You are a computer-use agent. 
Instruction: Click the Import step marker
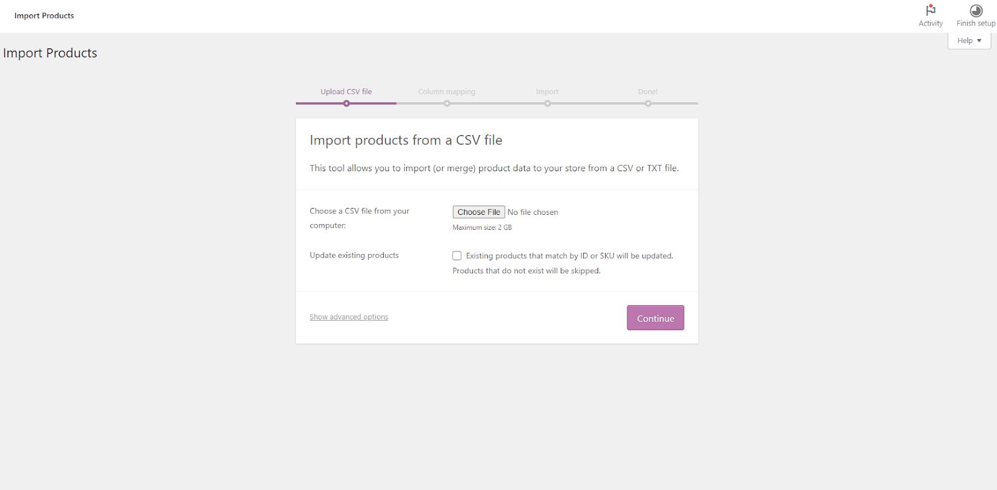coord(547,103)
